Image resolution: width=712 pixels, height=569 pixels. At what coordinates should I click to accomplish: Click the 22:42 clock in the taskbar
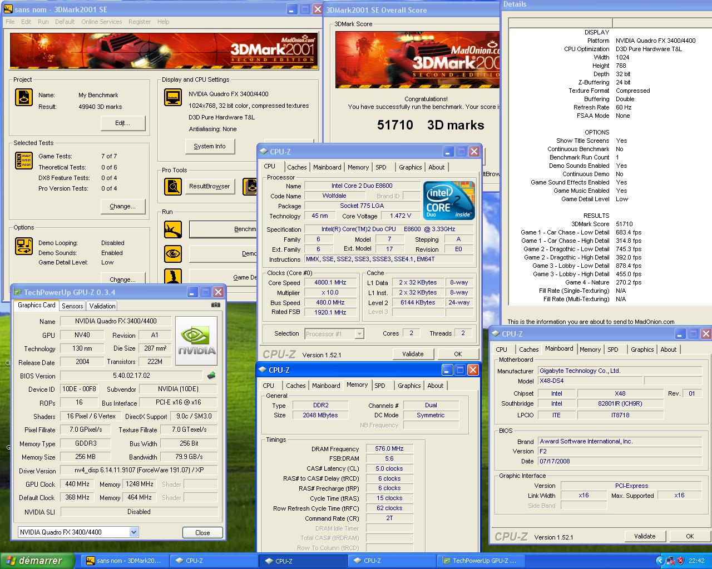click(696, 561)
